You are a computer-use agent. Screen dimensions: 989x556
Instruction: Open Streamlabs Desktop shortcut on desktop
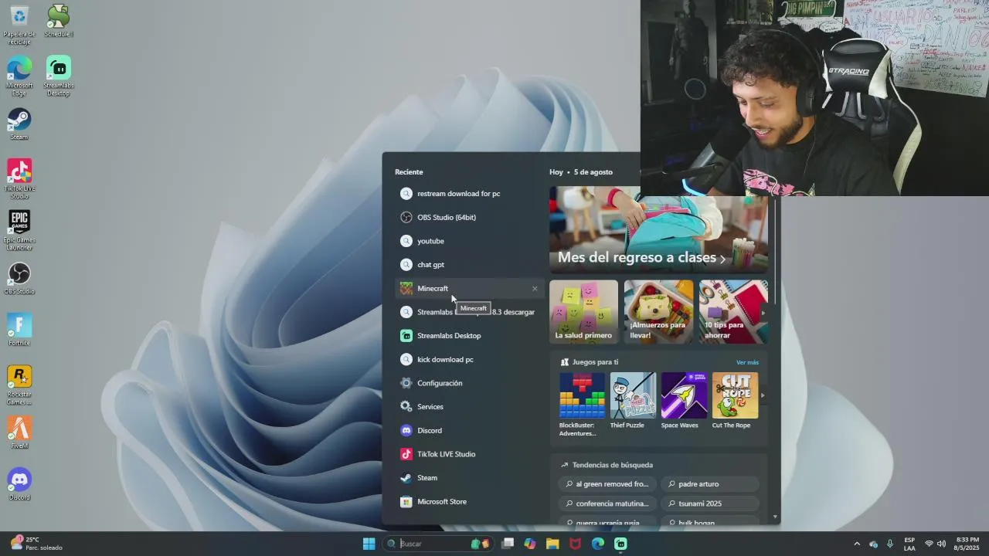(x=59, y=76)
